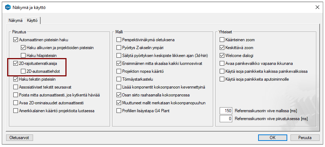Switch to the Näkymä tab

pyautogui.click(x=16, y=21)
